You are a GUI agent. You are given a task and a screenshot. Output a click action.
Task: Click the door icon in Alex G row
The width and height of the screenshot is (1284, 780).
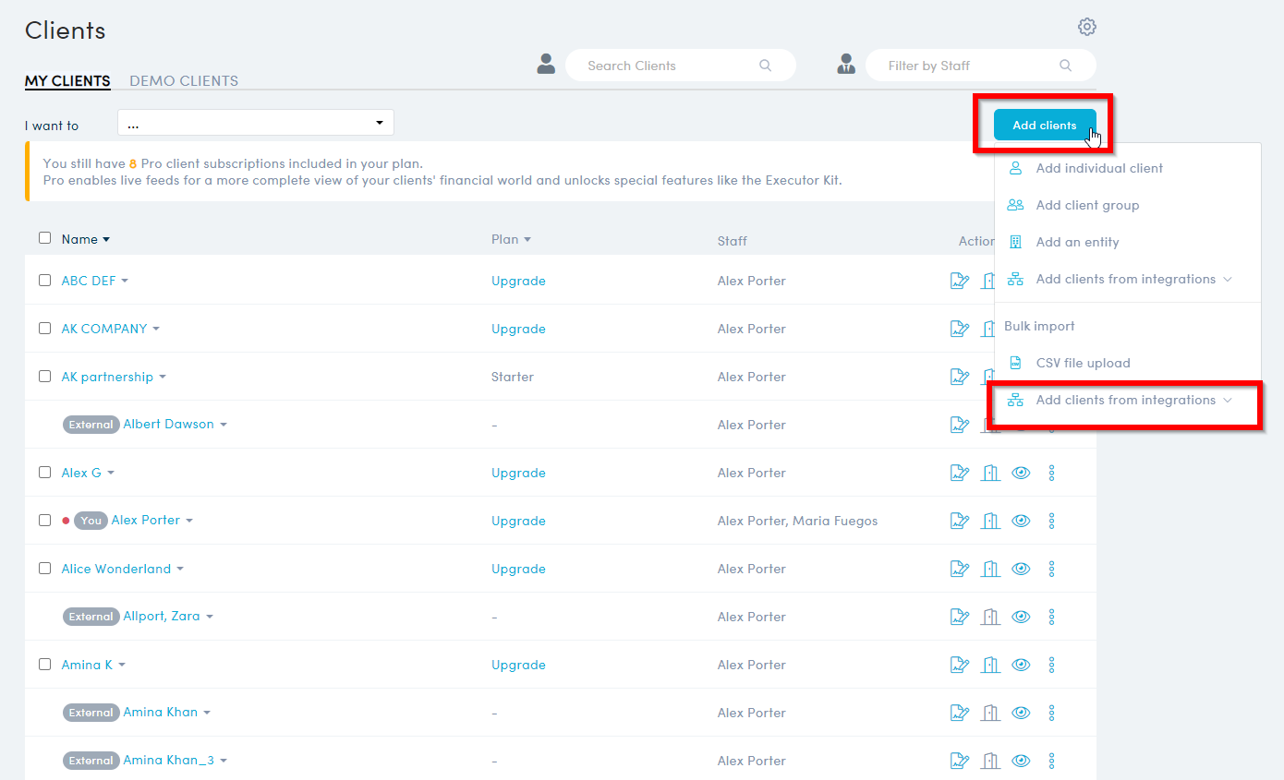[990, 473]
